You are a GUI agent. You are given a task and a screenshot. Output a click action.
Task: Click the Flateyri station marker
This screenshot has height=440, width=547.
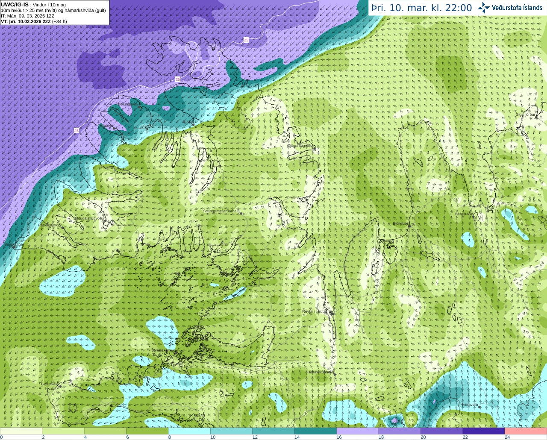pos(114,128)
